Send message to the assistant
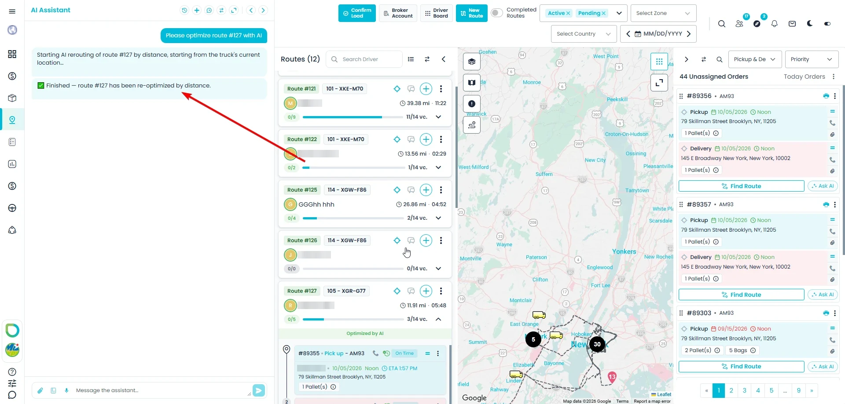 (x=259, y=390)
